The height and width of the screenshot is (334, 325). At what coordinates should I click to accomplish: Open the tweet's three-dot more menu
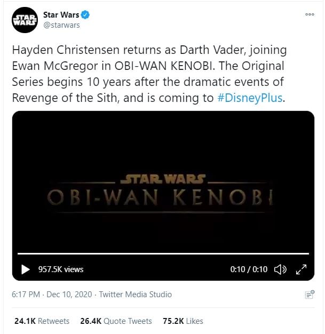(x=310, y=14)
